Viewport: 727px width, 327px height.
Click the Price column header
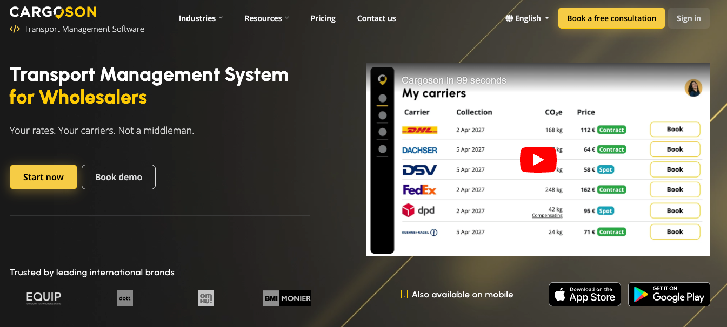click(586, 112)
